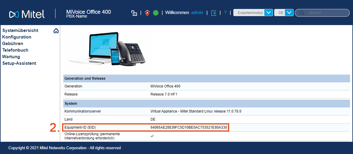The image size is (353, 154).
Task: Click the System section header
Action: point(206,104)
